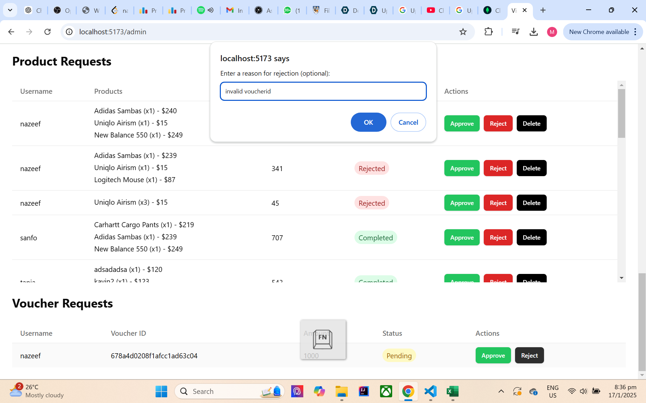
Task: Open IntelliJ IDEA from the taskbar
Action: pyautogui.click(x=364, y=391)
